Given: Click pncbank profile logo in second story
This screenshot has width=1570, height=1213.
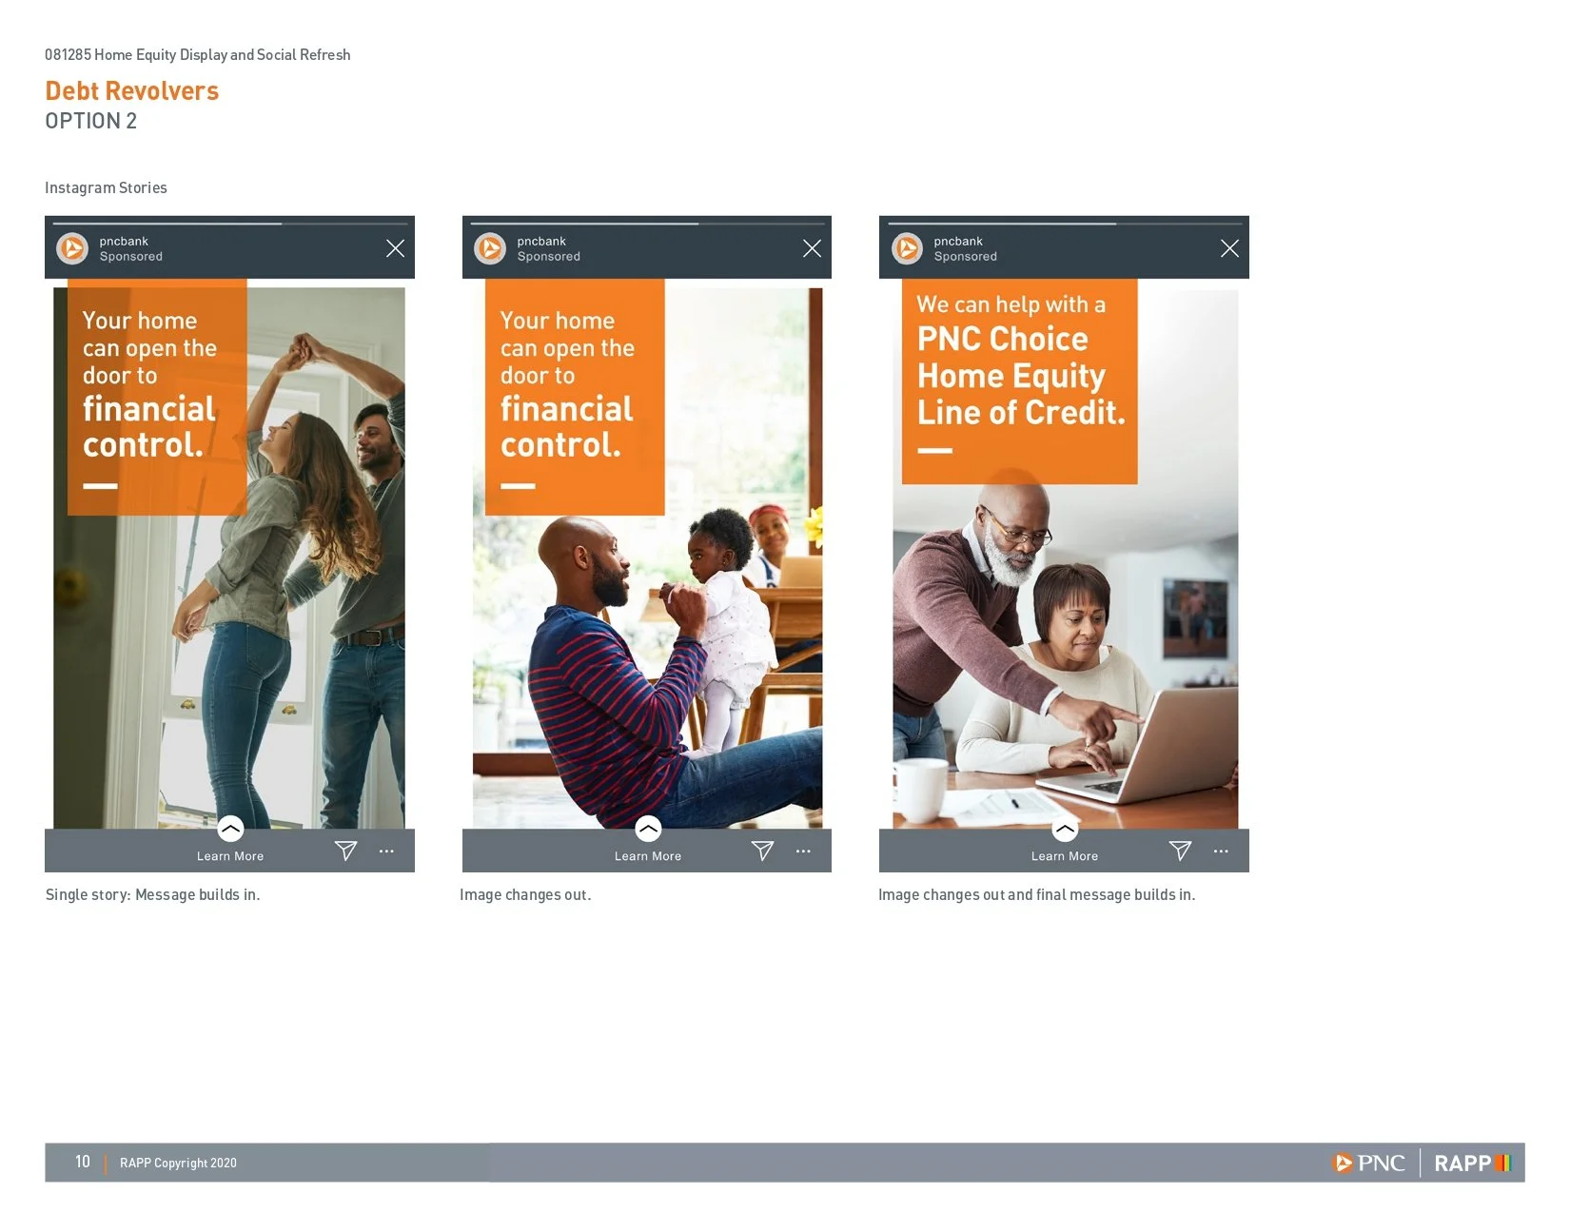Looking at the screenshot, I should [490, 248].
